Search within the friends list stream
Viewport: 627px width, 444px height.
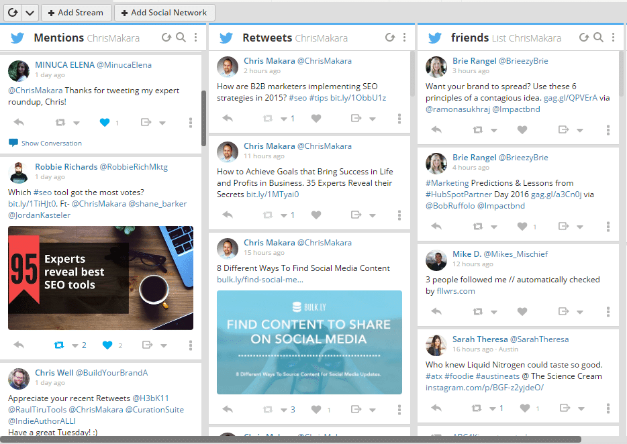click(x=598, y=37)
